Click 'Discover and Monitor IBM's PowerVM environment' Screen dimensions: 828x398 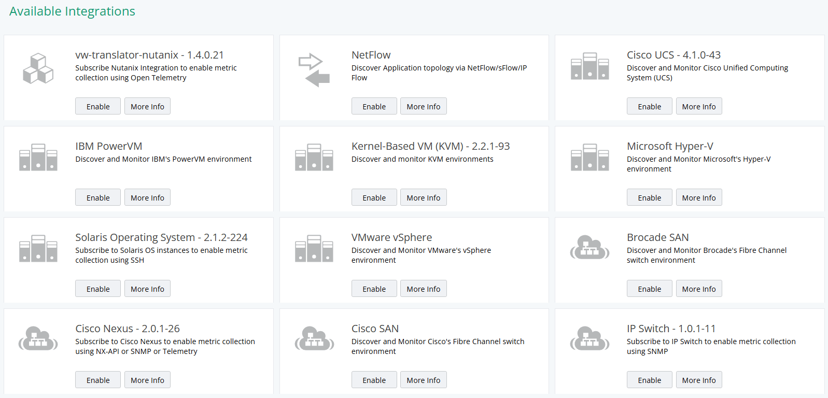pyautogui.click(x=163, y=159)
